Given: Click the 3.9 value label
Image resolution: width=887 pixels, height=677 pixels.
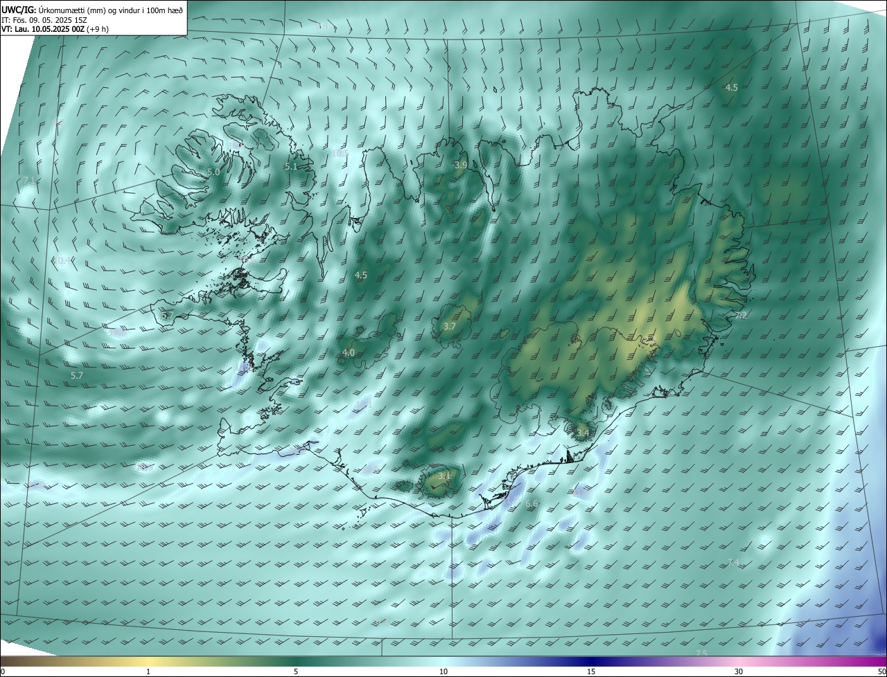Looking at the screenshot, I should (461, 165).
